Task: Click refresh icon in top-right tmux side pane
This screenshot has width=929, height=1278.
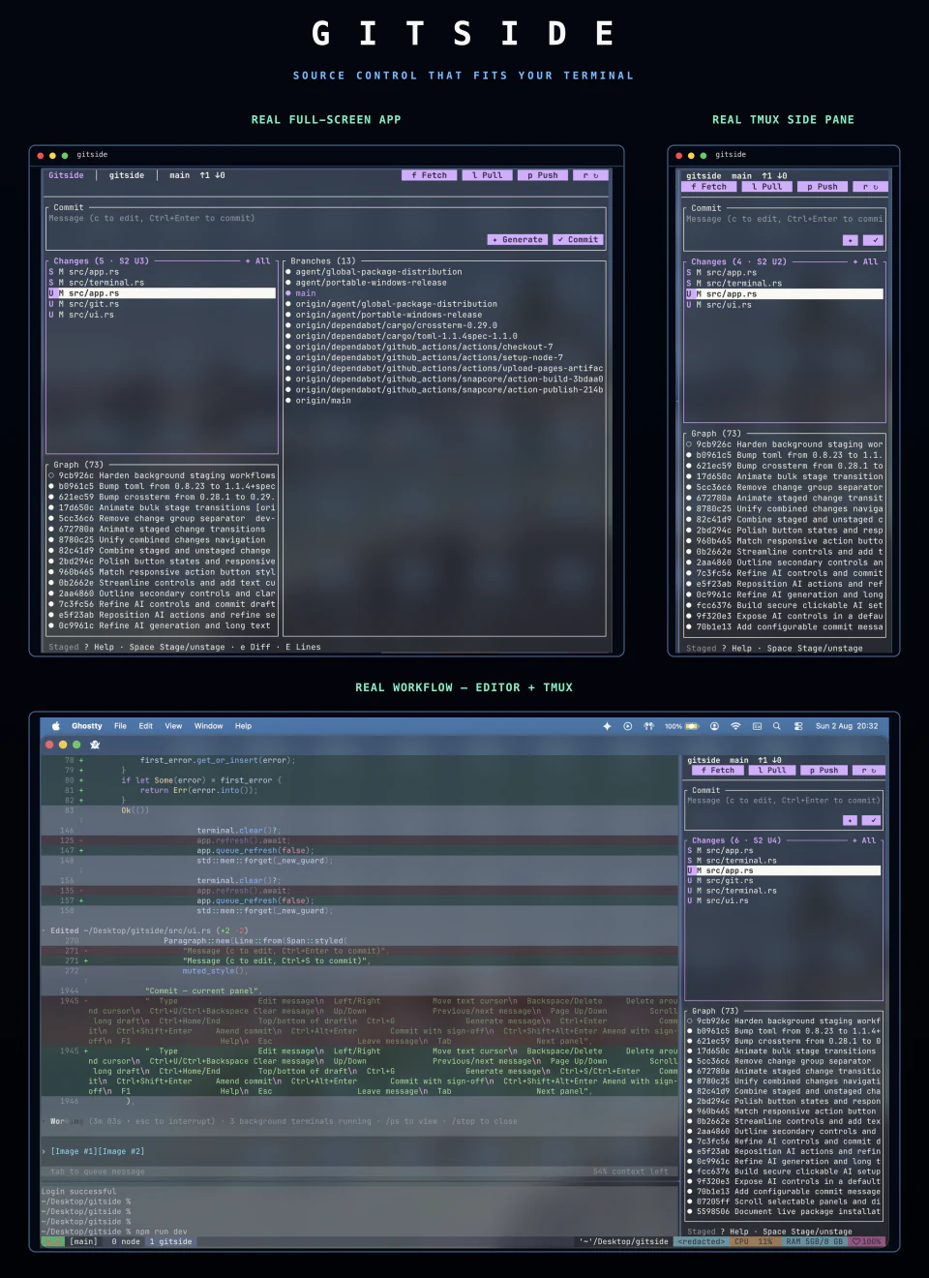Action: click(871, 187)
